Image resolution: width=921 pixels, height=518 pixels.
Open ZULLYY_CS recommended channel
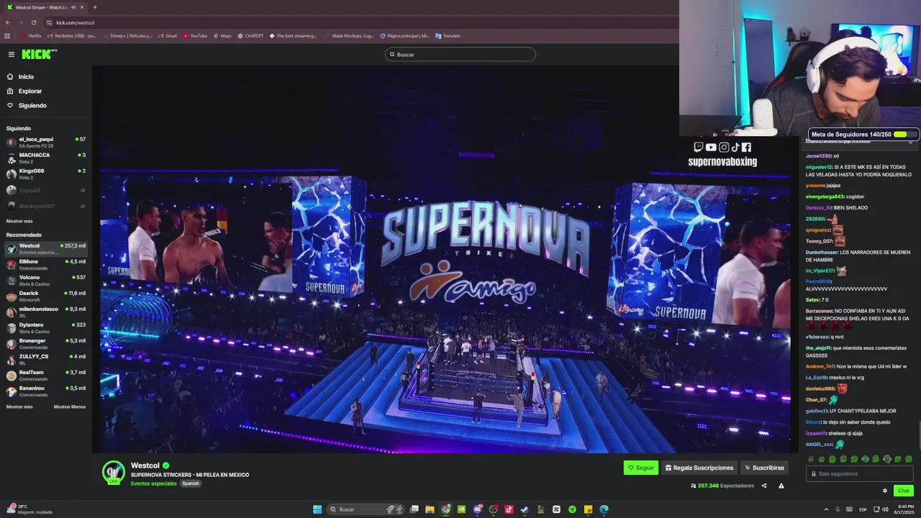coord(46,359)
